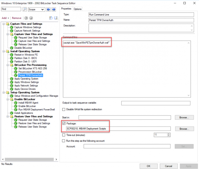The image size is (199, 169).
Task: Increase time-out minutes stepper
Action: (x=168, y=134)
